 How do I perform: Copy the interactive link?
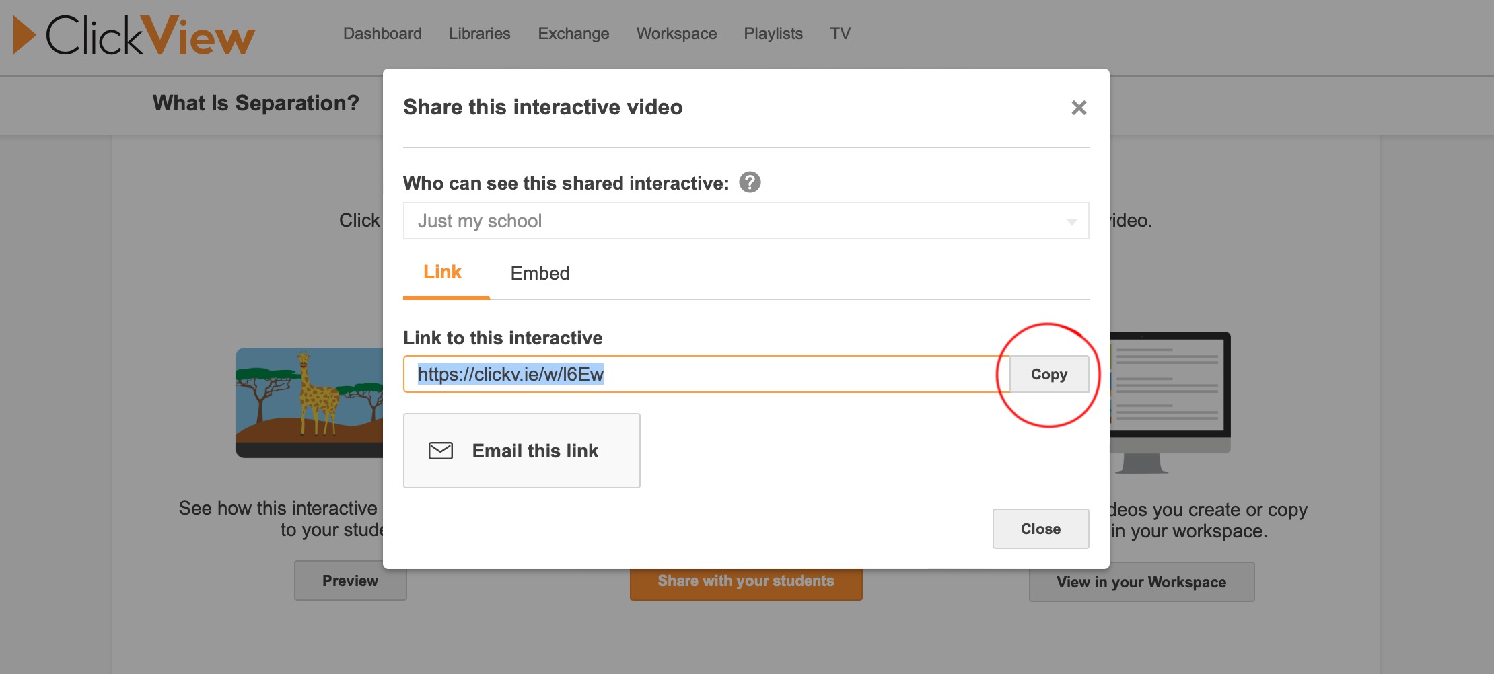coord(1048,374)
